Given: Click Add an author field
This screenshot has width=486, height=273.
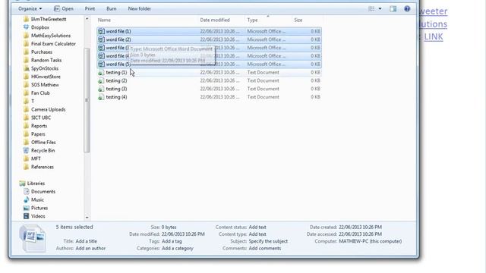Looking at the screenshot, I should (90, 248).
